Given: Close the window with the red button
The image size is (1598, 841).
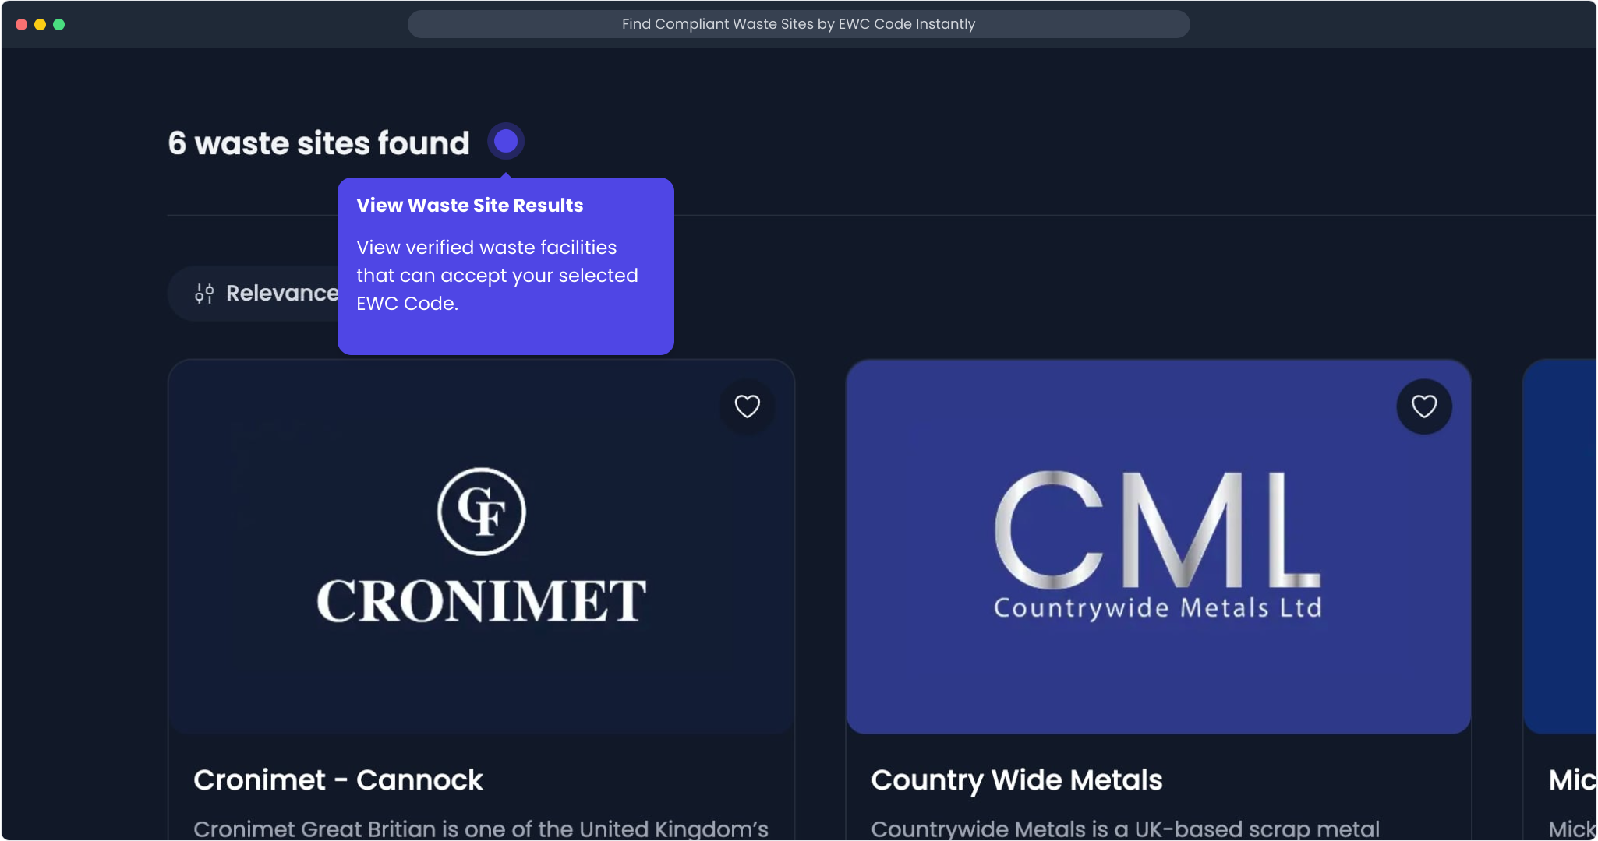Looking at the screenshot, I should point(22,24).
